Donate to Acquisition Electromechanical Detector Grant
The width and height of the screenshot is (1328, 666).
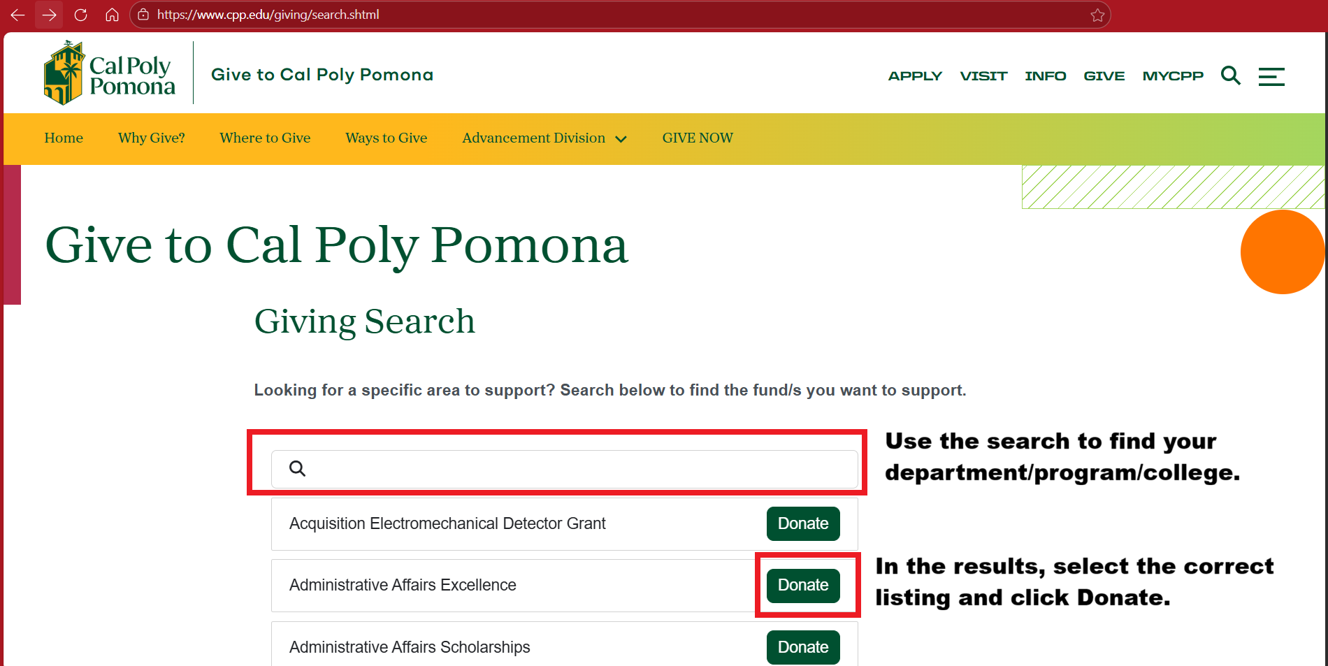pyautogui.click(x=803, y=523)
